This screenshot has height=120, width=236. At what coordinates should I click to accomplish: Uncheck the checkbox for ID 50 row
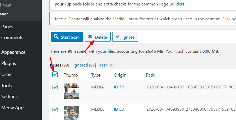click(55, 110)
